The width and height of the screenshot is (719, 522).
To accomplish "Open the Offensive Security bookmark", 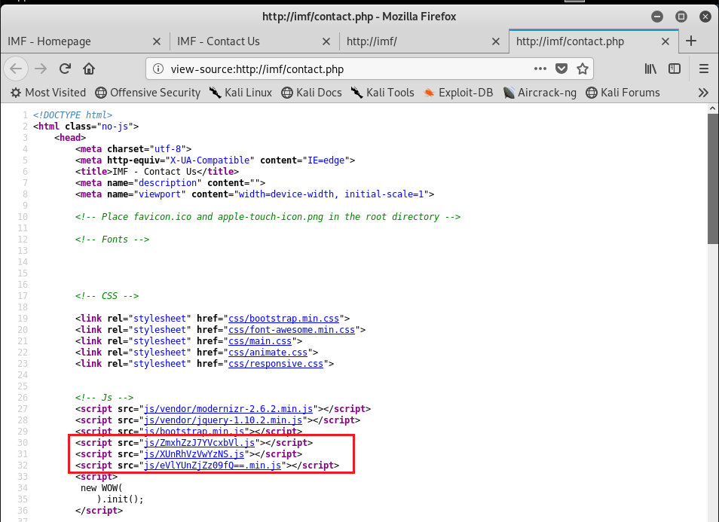I will 148,93.
